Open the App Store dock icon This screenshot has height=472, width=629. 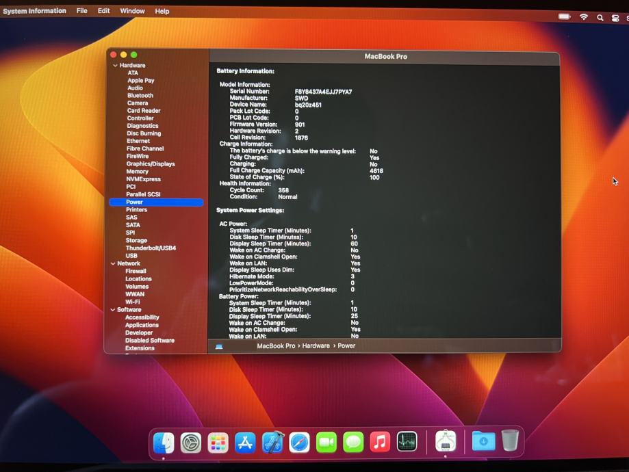(245, 443)
